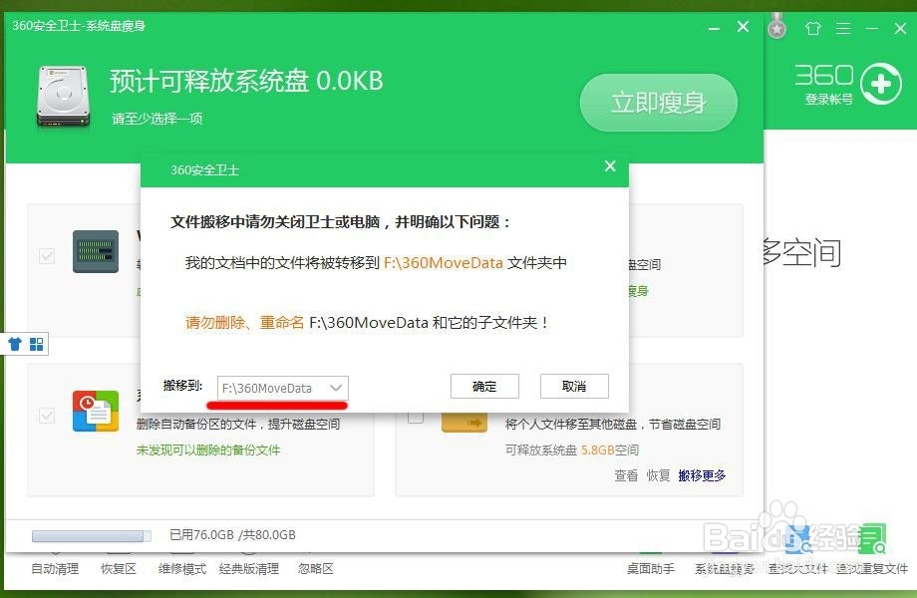Click the disk usage progress bar

pyautogui.click(x=92, y=536)
